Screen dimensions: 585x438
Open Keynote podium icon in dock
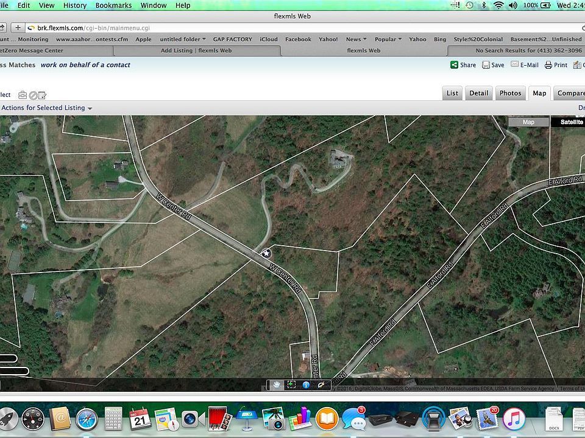[x=246, y=419]
